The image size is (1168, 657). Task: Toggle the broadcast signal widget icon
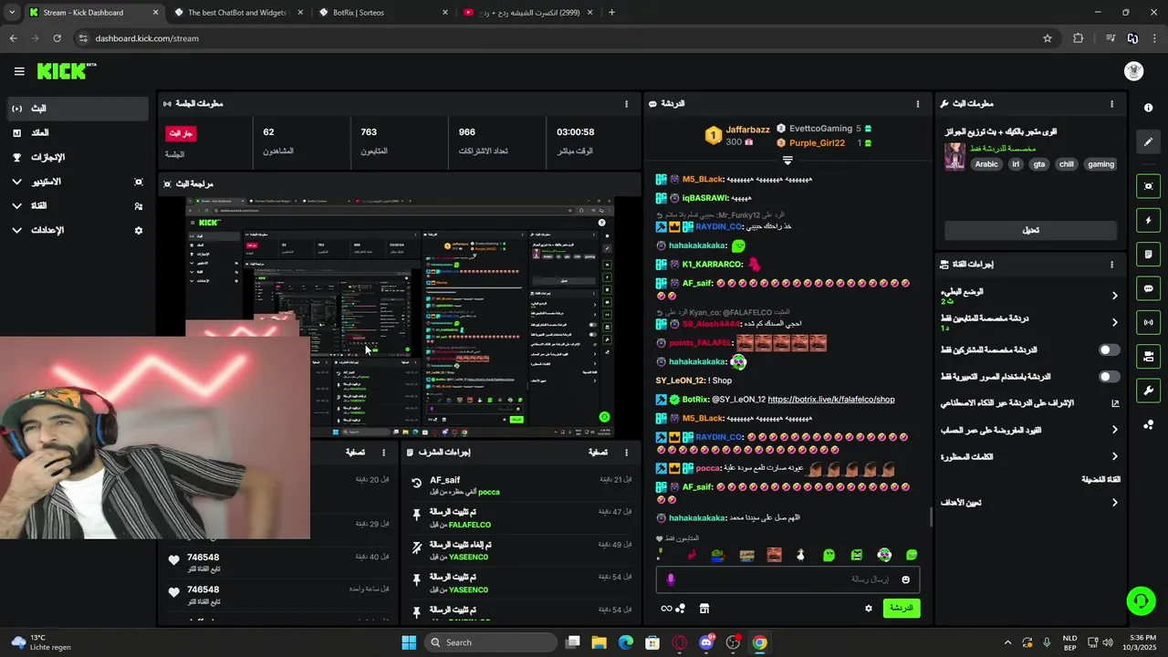(1148, 322)
